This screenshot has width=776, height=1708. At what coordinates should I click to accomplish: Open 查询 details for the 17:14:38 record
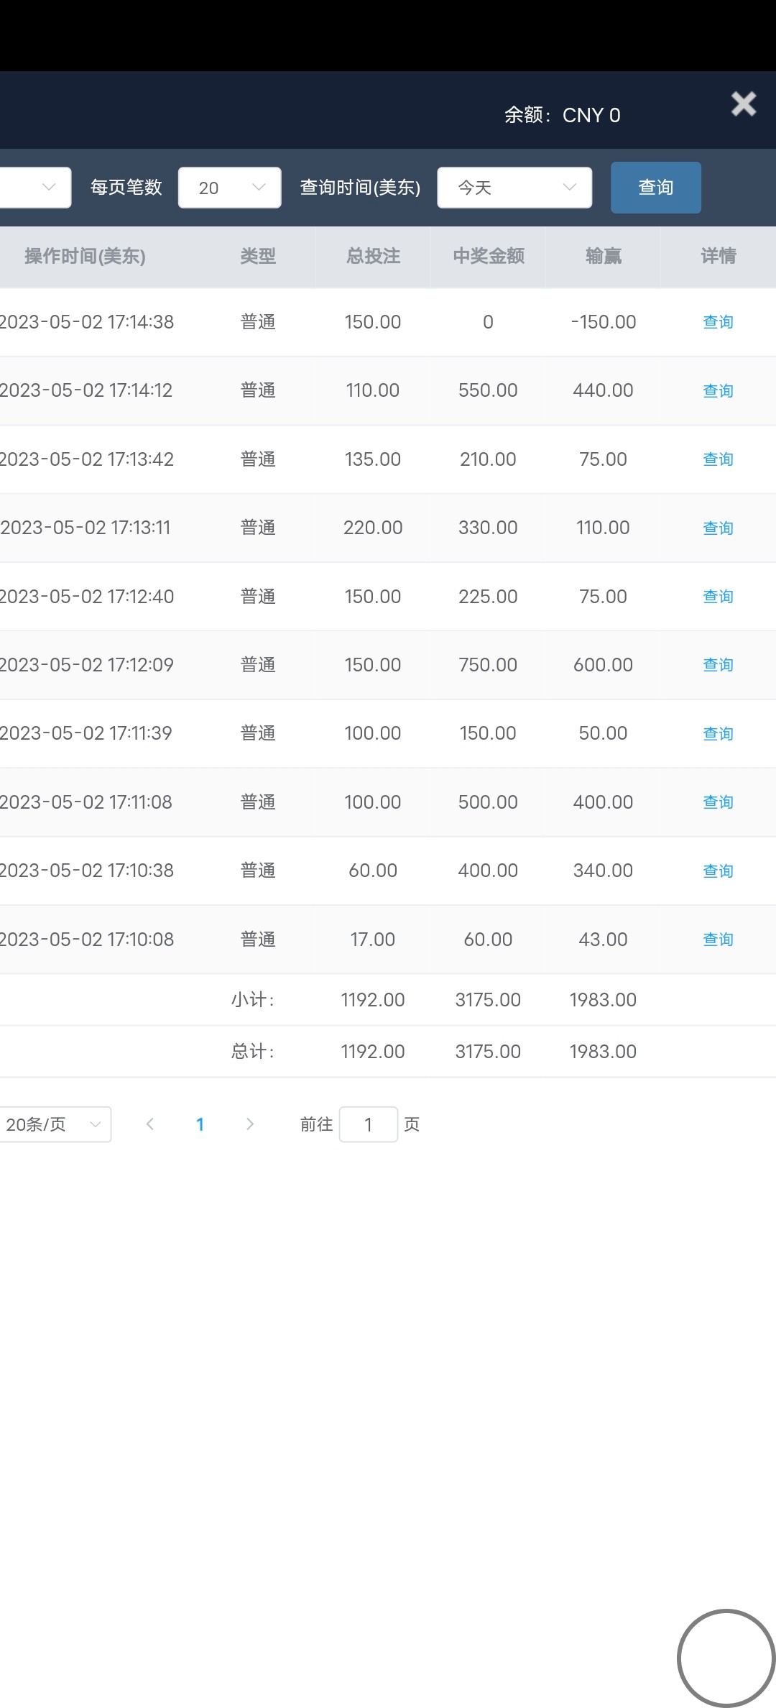click(x=717, y=322)
